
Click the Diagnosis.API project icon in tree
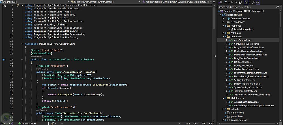[225, 15]
